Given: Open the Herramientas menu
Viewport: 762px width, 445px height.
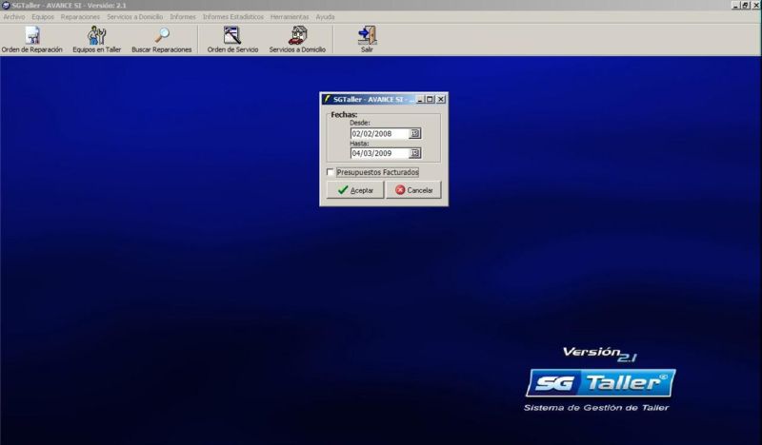Looking at the screenshot, I should [290, 17].
